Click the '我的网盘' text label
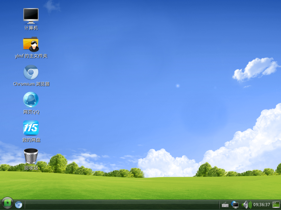This screenshot has height=210, width=281. [31, 140]
